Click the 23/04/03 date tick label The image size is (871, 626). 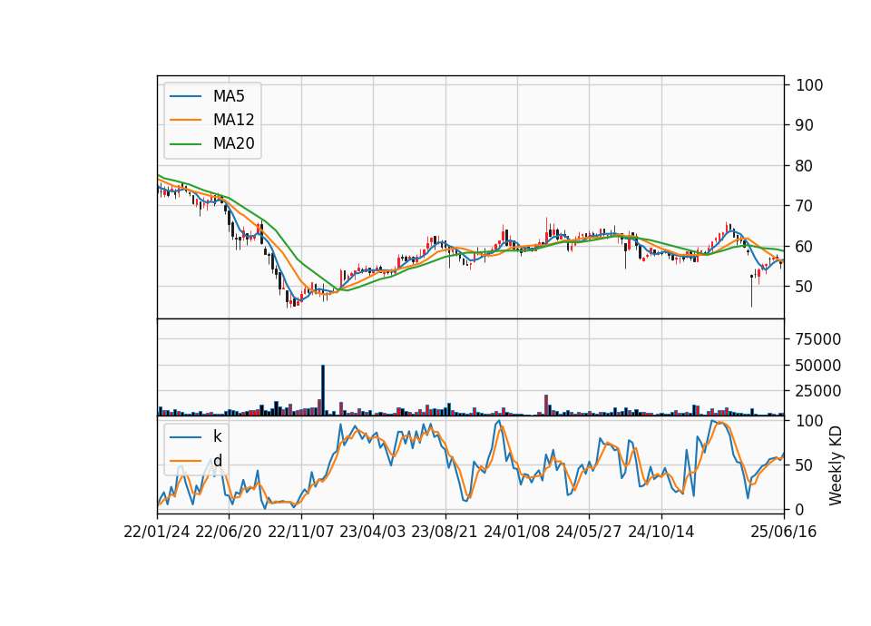click(x=373, y=533)
